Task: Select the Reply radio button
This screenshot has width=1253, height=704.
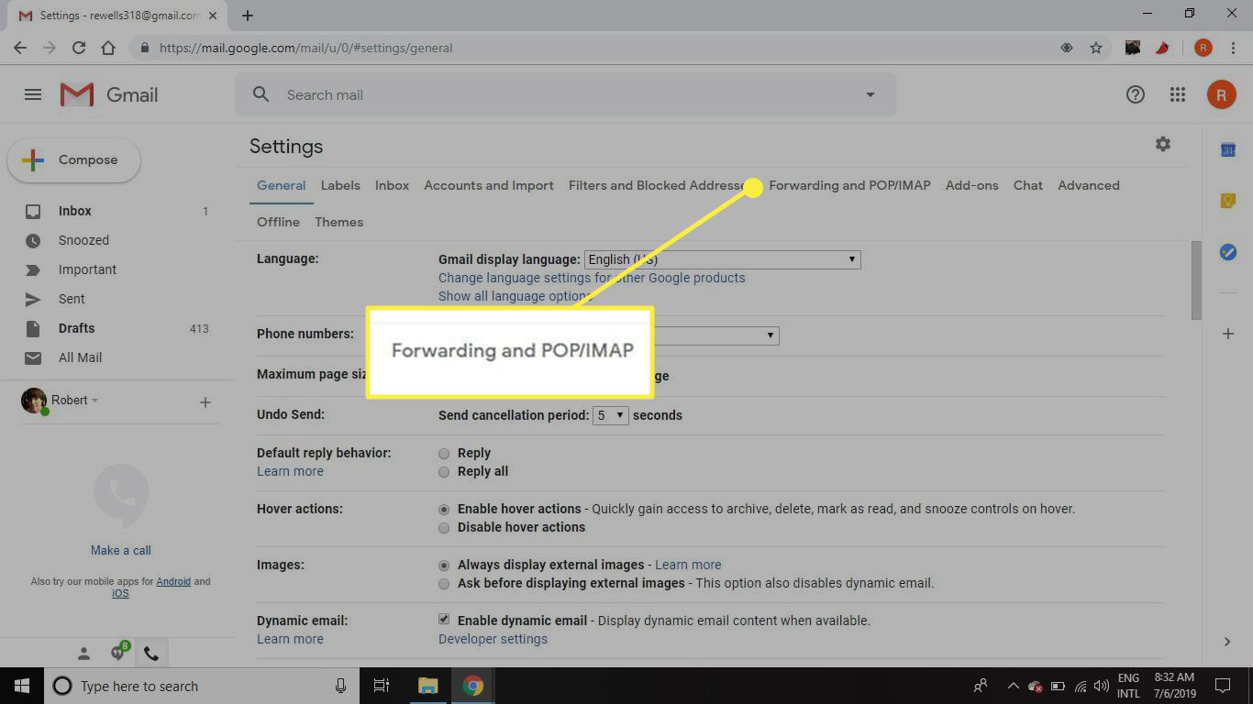Action: tap(444, 453)
